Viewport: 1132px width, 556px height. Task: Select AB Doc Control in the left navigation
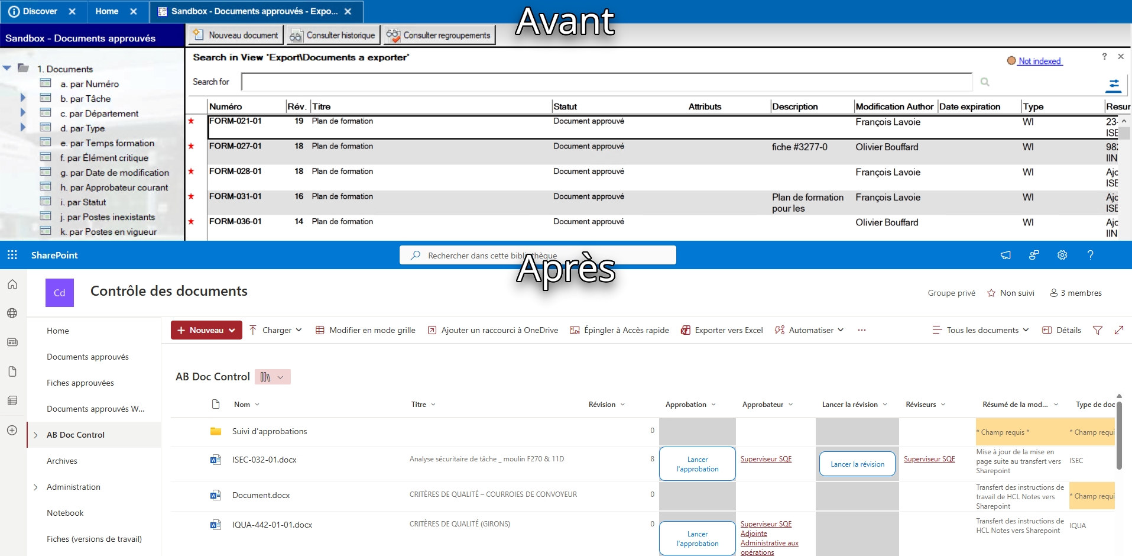(76, 435)
